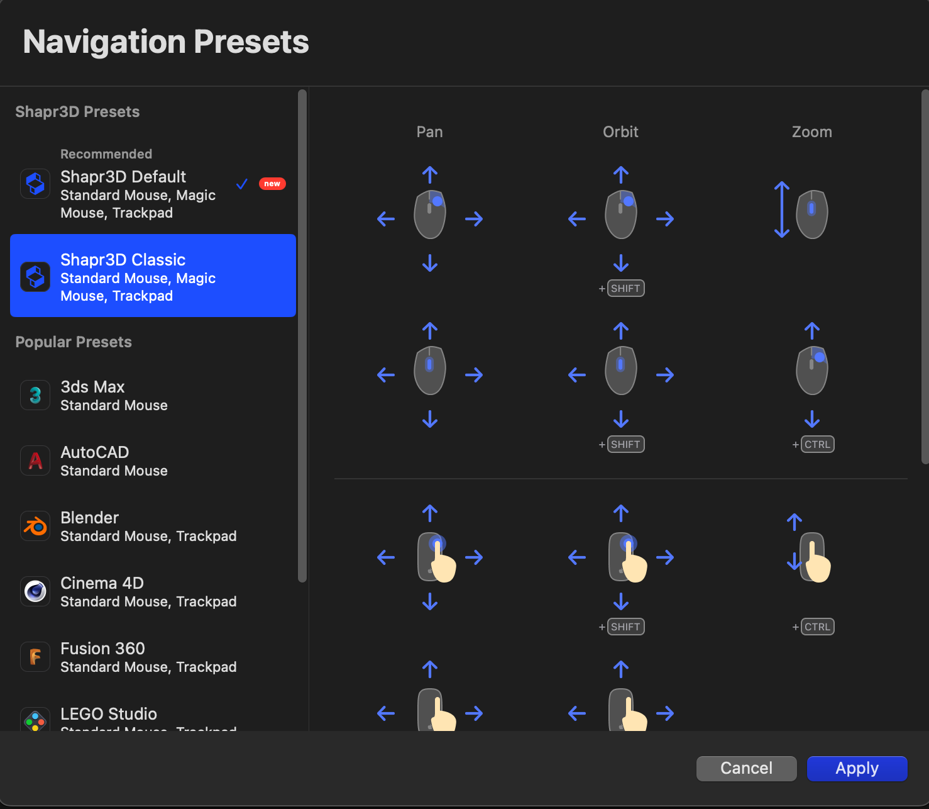929x809 pixels.
Task: Click the Shapr3D Default logo icon
Action: pos(35,183)
